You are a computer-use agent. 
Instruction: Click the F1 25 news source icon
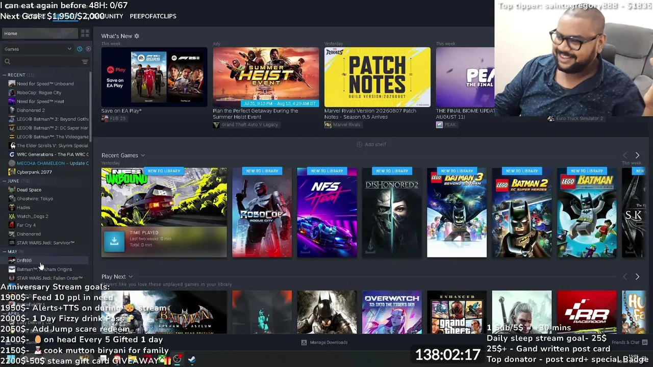pyautogui.click(x=105, y=119)
